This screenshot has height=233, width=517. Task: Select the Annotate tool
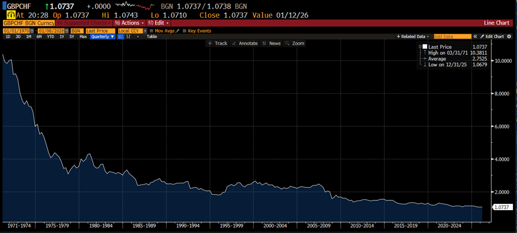tap(244, 43)
